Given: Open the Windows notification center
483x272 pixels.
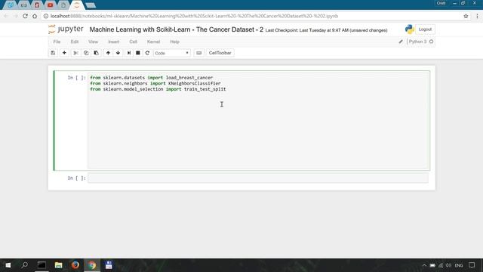Looking at the screenshot, I should pyautogui.click(x=472, y=265).
